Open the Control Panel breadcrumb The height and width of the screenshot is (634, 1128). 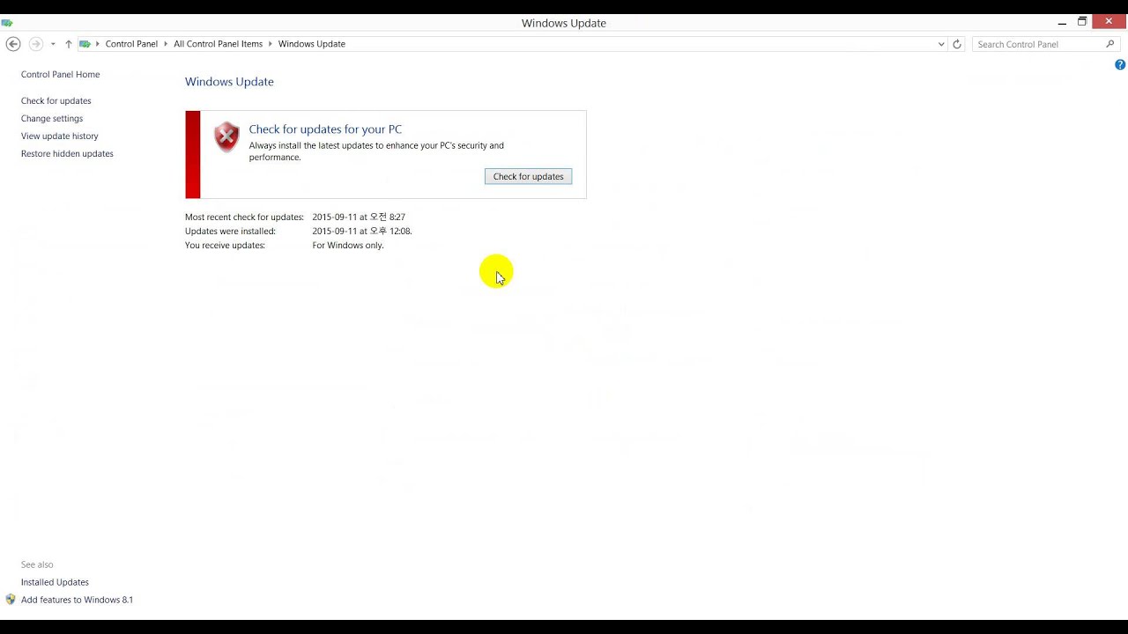(x=131, y=44)
